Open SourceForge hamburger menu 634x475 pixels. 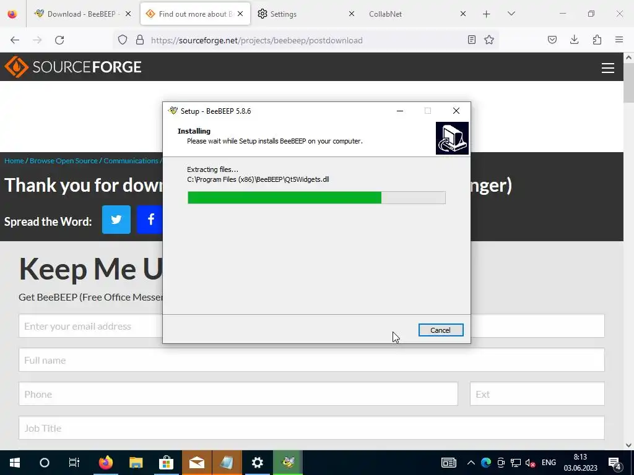(x=608, y=68)
